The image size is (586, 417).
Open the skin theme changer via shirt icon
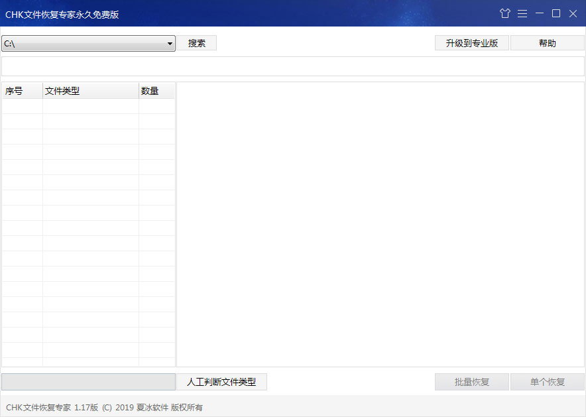point(505,13)
